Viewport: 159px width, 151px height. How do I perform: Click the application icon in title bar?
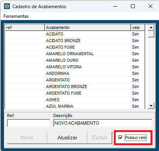pyautogui.click(x=7, y=6)
